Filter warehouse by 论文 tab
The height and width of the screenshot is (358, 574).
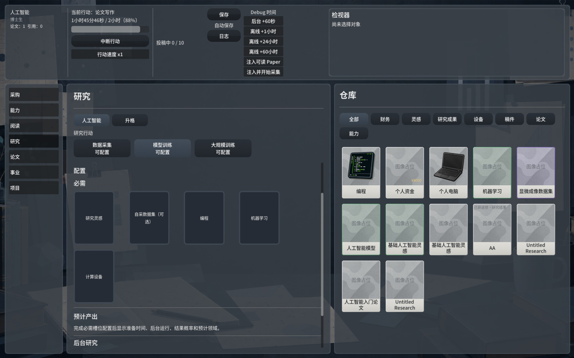541,119
